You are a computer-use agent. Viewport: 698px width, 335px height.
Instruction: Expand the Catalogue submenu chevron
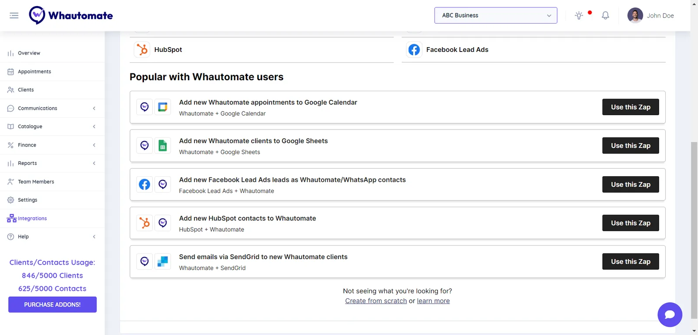point(94,127)
